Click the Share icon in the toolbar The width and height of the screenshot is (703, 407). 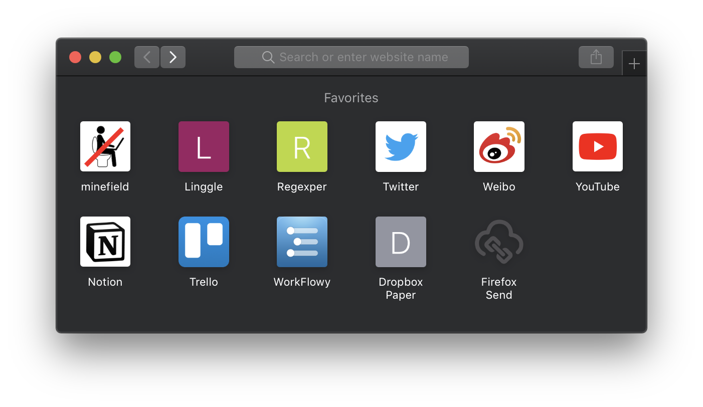pyautogui.click(x=596, y=57)
